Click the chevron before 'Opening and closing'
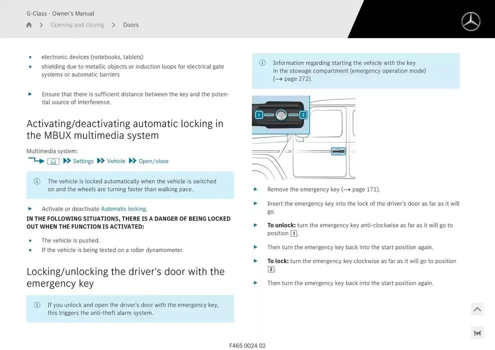495x350 pixels. click(41, 25)
